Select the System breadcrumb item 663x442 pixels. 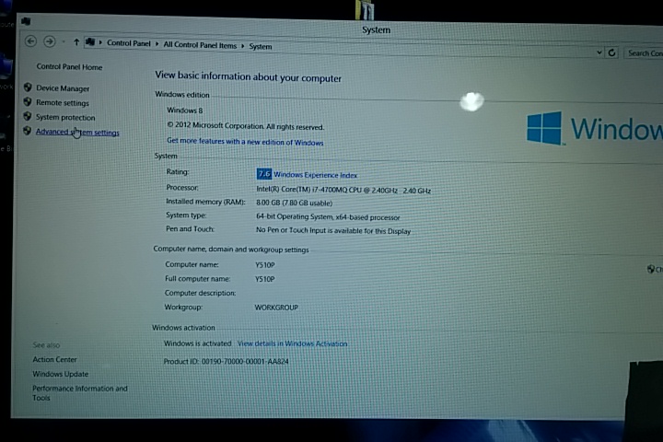point(260,47)
